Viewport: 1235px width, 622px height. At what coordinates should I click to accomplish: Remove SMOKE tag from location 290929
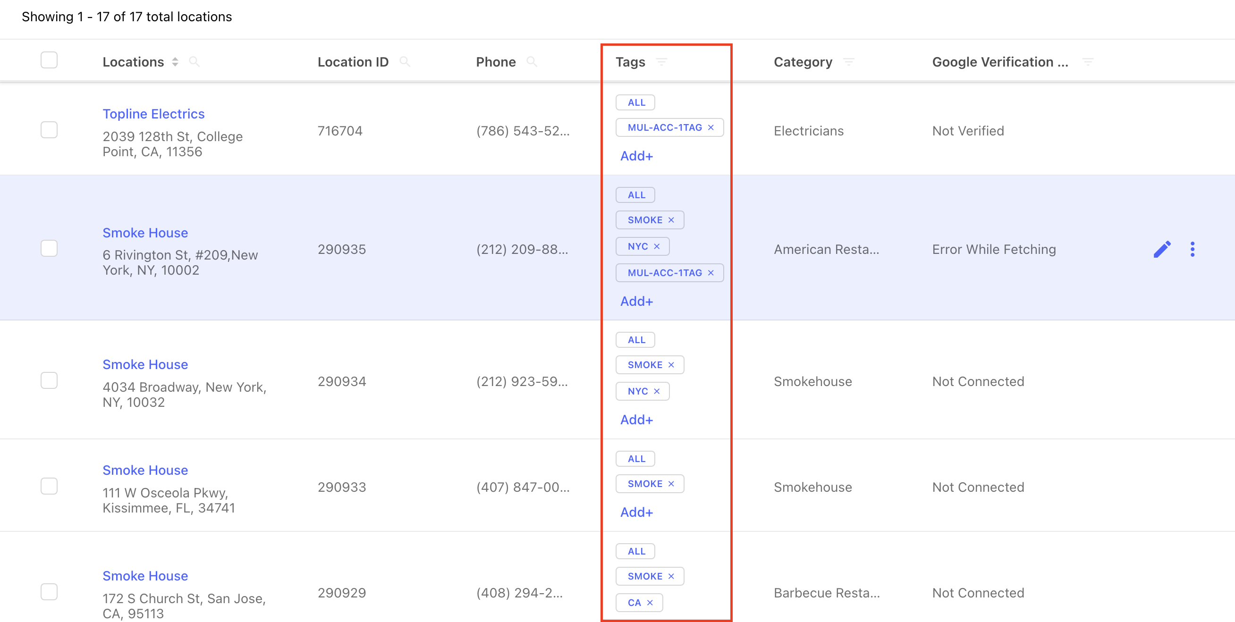pos(671,576)
